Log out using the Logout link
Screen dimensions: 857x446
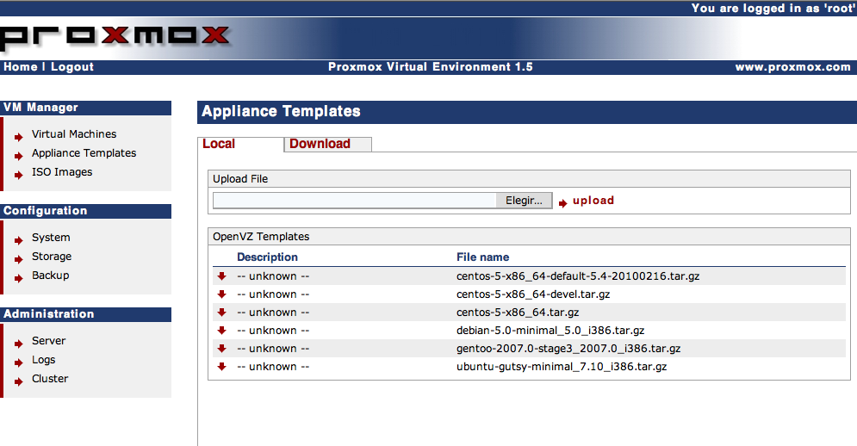[x=72, y=67]
